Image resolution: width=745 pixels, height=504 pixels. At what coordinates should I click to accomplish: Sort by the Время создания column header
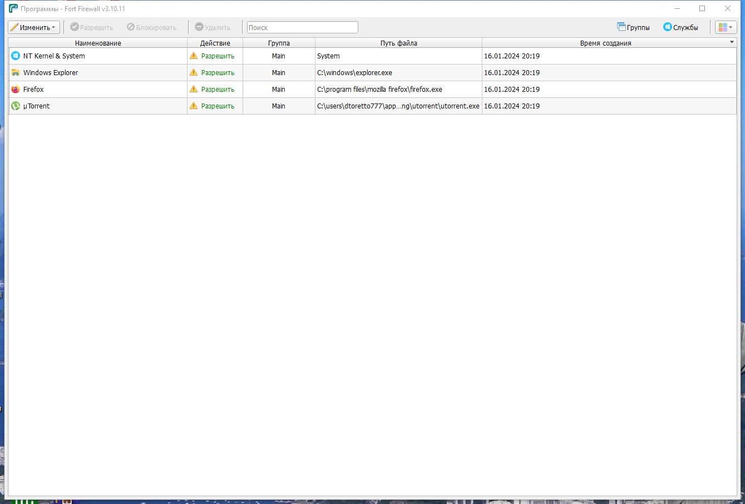pyautogui.click(x=609, y=43)
